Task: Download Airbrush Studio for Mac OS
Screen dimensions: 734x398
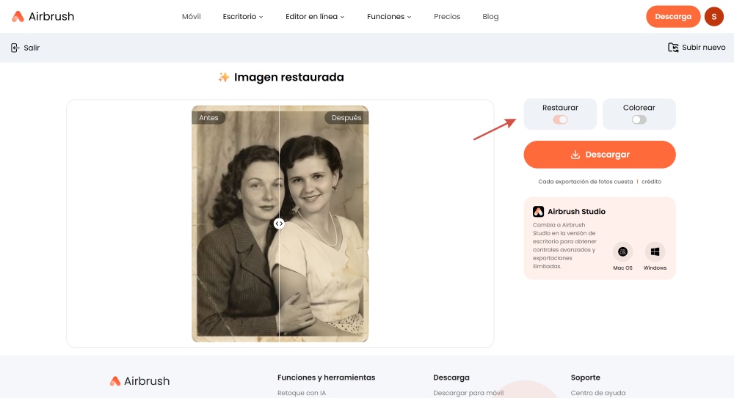Action: (x=622, y=251)
